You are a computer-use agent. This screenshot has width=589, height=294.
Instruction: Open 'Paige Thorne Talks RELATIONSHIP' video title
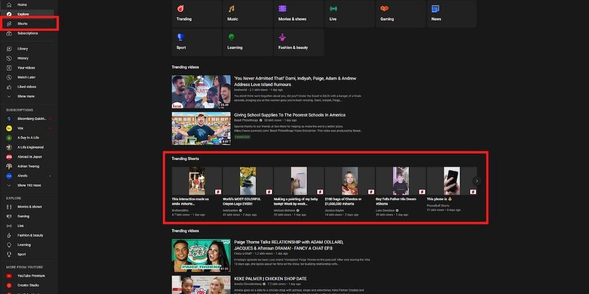click(x=289, y=245)
